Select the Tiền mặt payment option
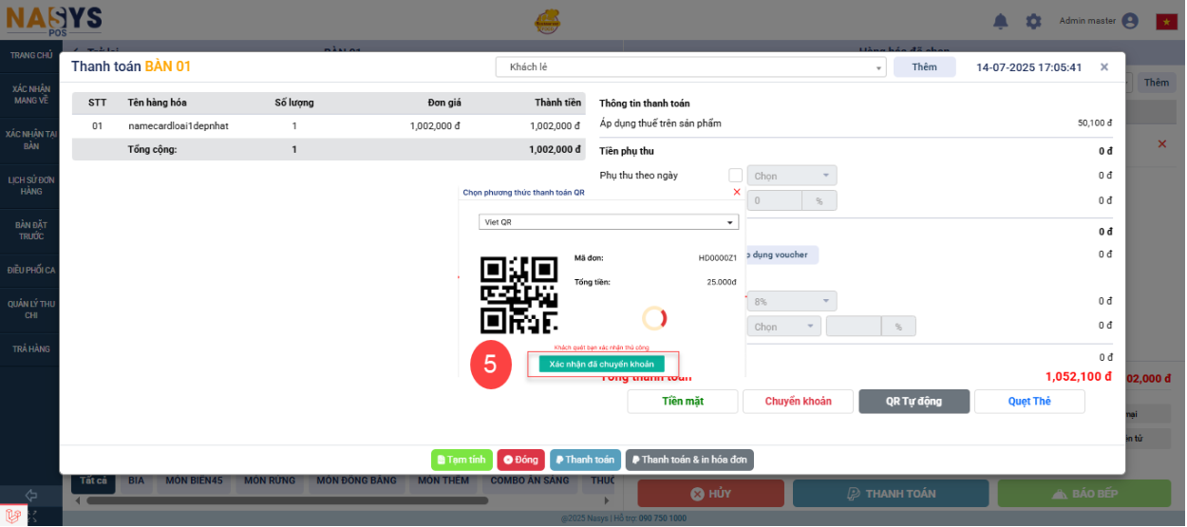 (682, 402)
